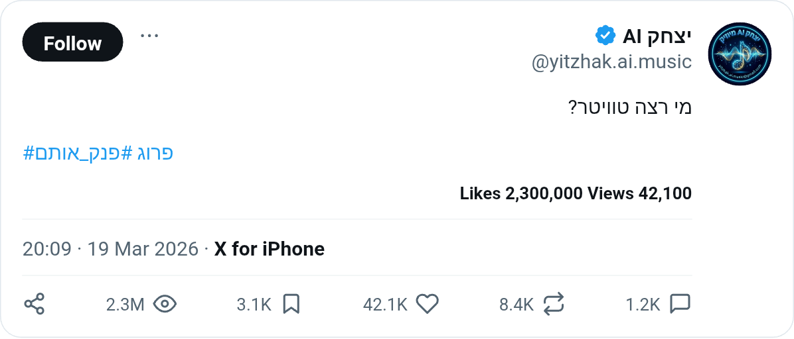This screenshot has height=339, width=794.
Task: Click the 20:09 · 19 Mar 2026 timestamp
Action: click(110, 249)
